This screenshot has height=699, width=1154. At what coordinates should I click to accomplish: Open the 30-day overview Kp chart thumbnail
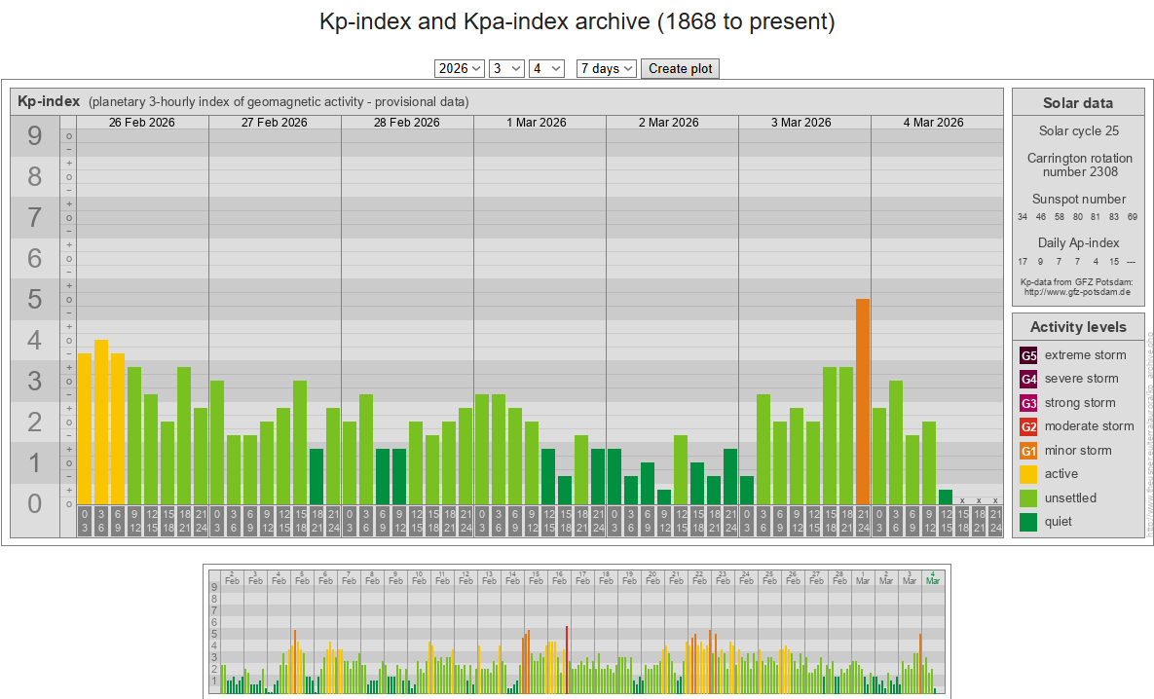pyautogui.click(x=577, y=631)
